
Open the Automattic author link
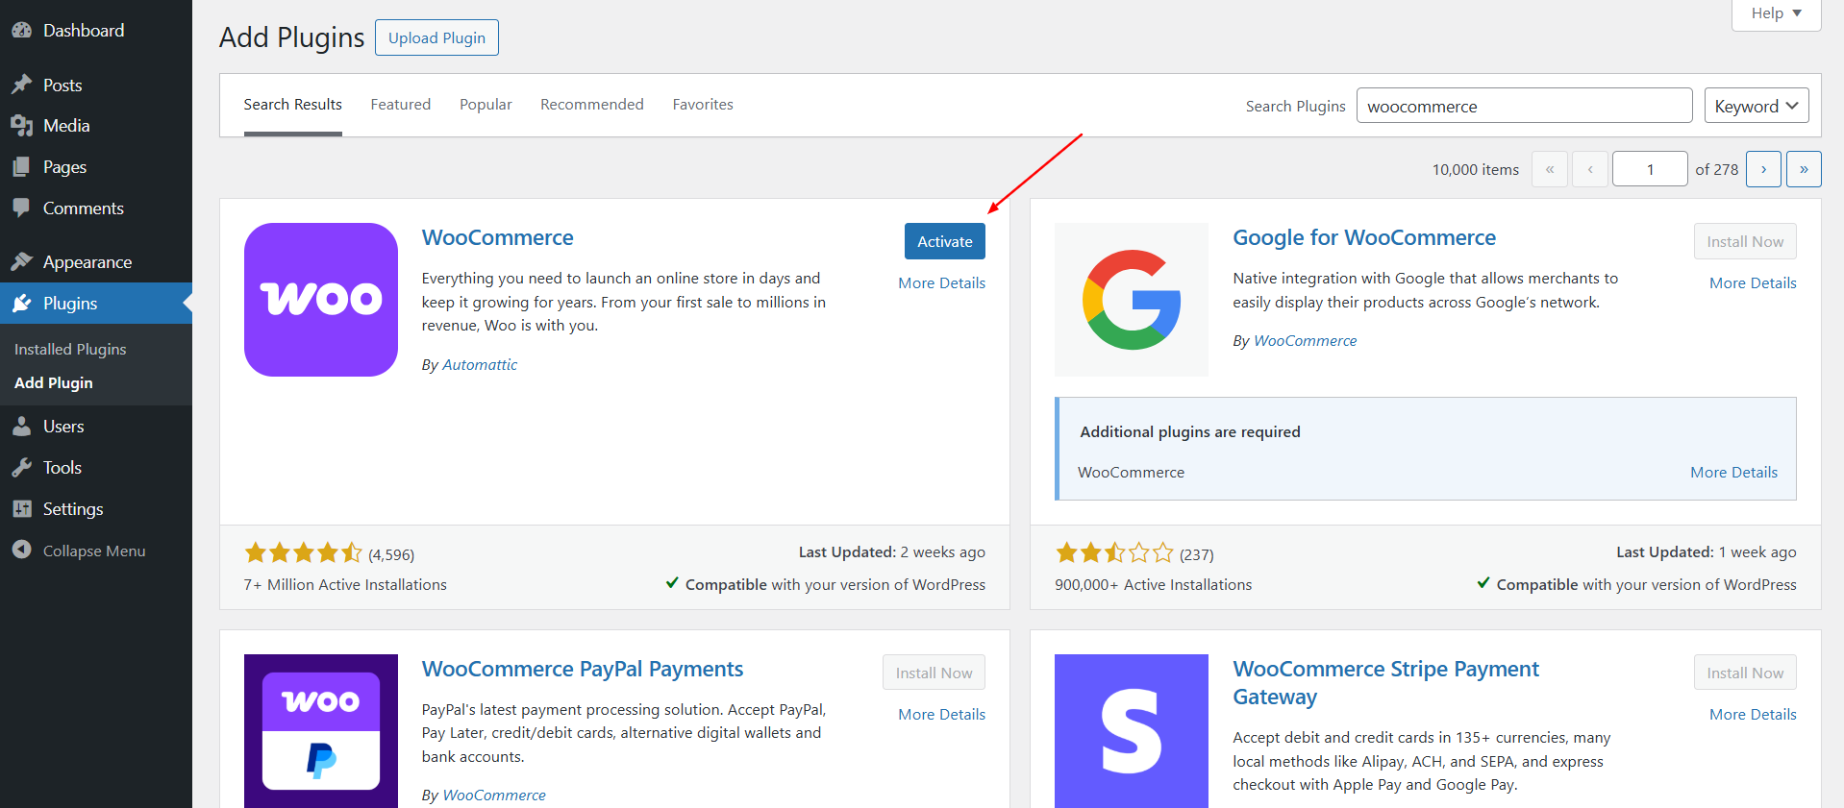[x=480, y=365]
